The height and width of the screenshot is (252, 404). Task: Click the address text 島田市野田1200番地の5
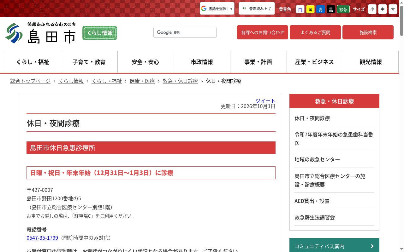tap(54, 198)
